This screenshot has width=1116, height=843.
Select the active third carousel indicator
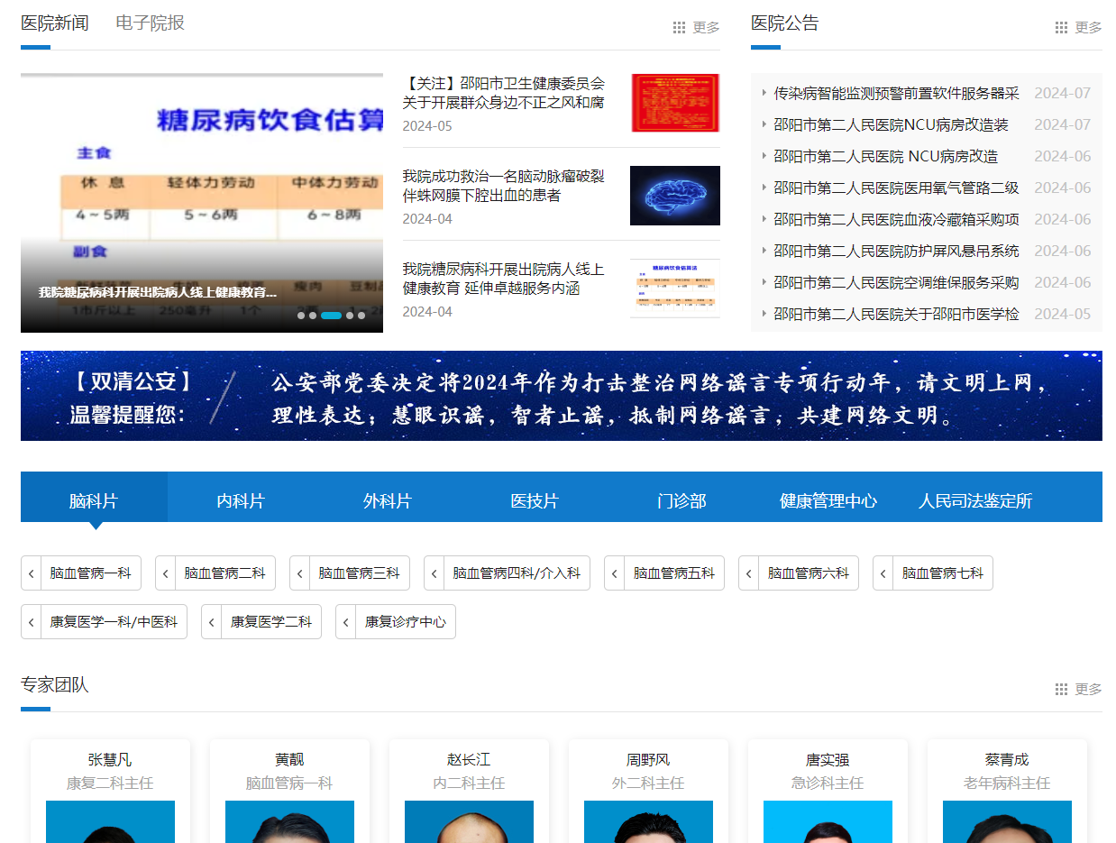coord(331,316)
